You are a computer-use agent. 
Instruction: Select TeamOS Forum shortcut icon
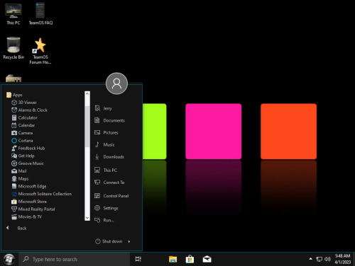tap(40, 51)
